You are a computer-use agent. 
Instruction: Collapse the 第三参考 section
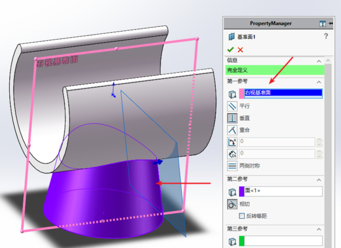pyautogui.click(x=319, y=229)
